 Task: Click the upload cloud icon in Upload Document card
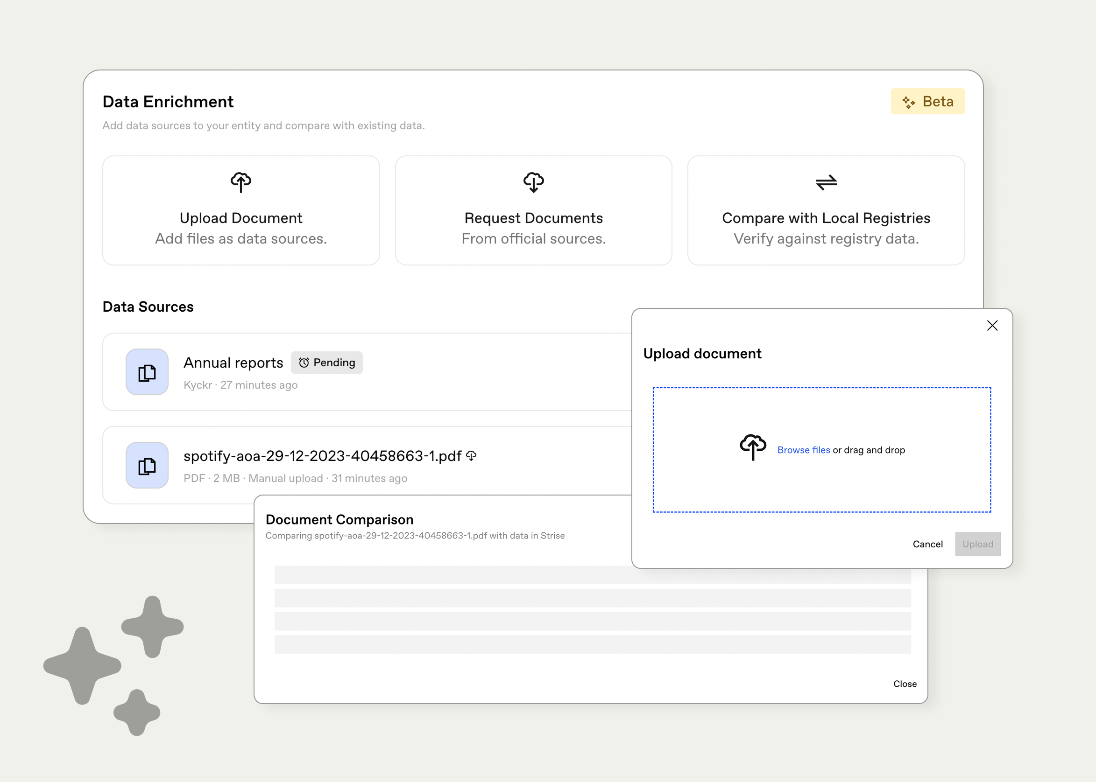[240, 182]
